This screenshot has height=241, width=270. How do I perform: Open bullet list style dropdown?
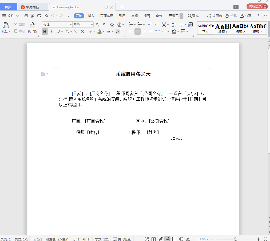[x=135, y=25]
